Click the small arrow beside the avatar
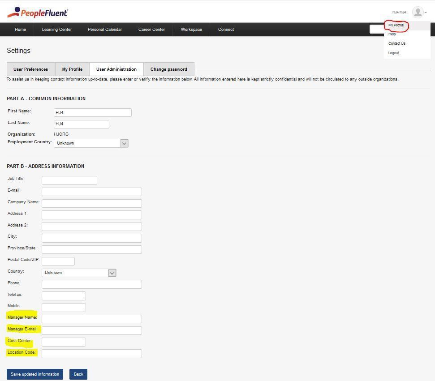 426,13
